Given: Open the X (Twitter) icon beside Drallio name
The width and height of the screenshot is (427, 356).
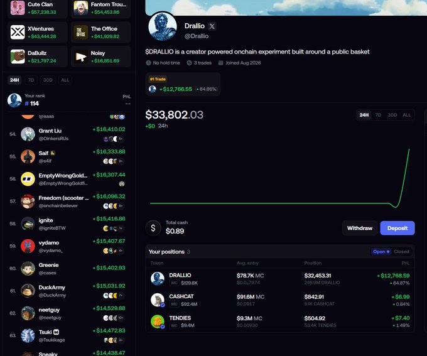Looking at the screenshot, I should tap(212, 26).
